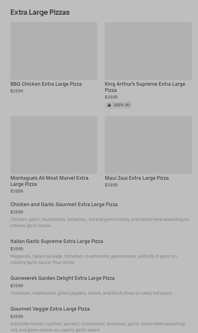Click Gourmet Veggie ingredients description
The height and width of the screenshot is (333, 198).
98,327
